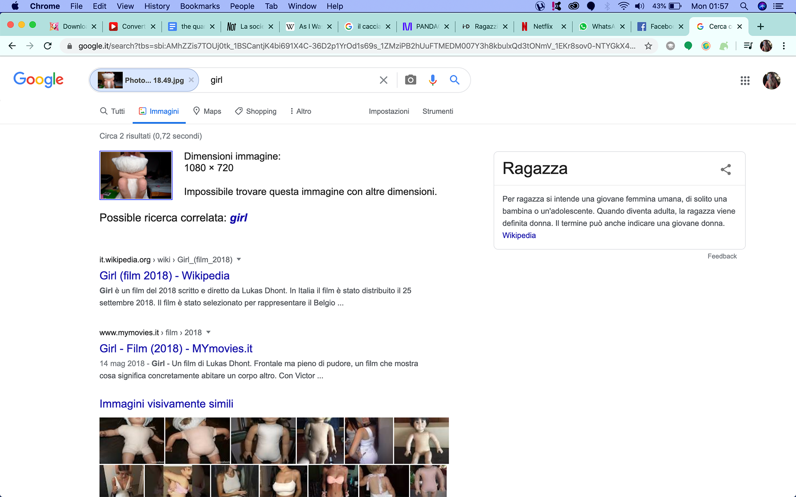796x497 pixels.
Task: Share the Ragazza knowledge panel
Action: coord(726,169)
